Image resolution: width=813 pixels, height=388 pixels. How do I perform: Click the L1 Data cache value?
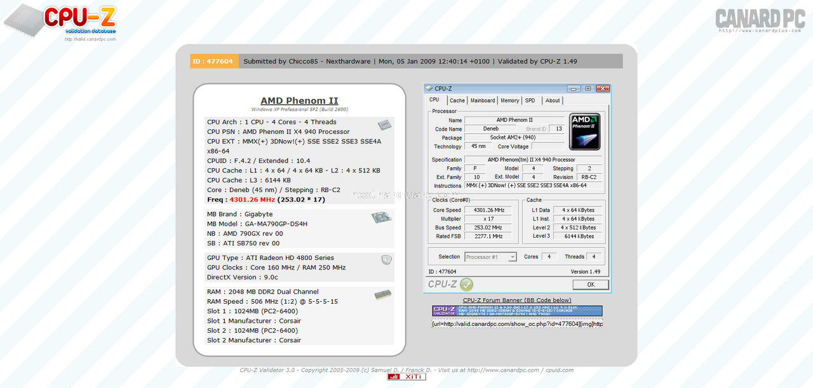point(578,210)
